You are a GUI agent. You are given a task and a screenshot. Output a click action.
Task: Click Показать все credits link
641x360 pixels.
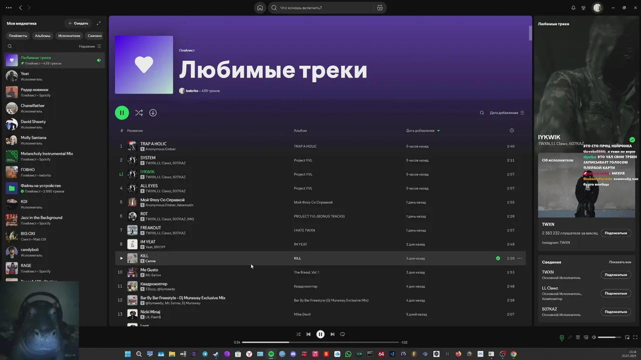[620, 262]
